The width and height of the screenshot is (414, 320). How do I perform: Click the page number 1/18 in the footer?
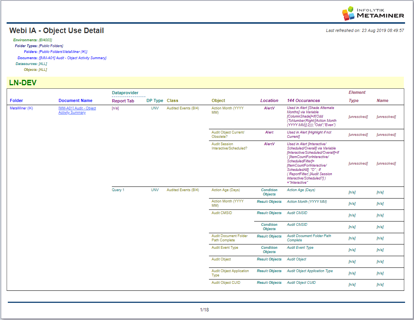pyautogui.click(x=204, y=310)
